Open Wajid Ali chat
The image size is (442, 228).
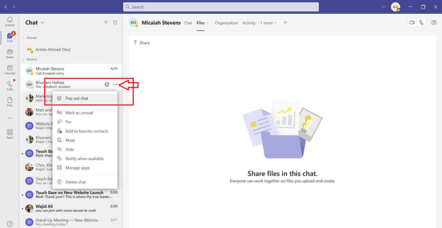coord(71,208)
